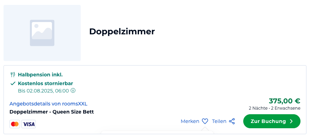Click the placeholder picture icon in the room image

pos(42,33)
